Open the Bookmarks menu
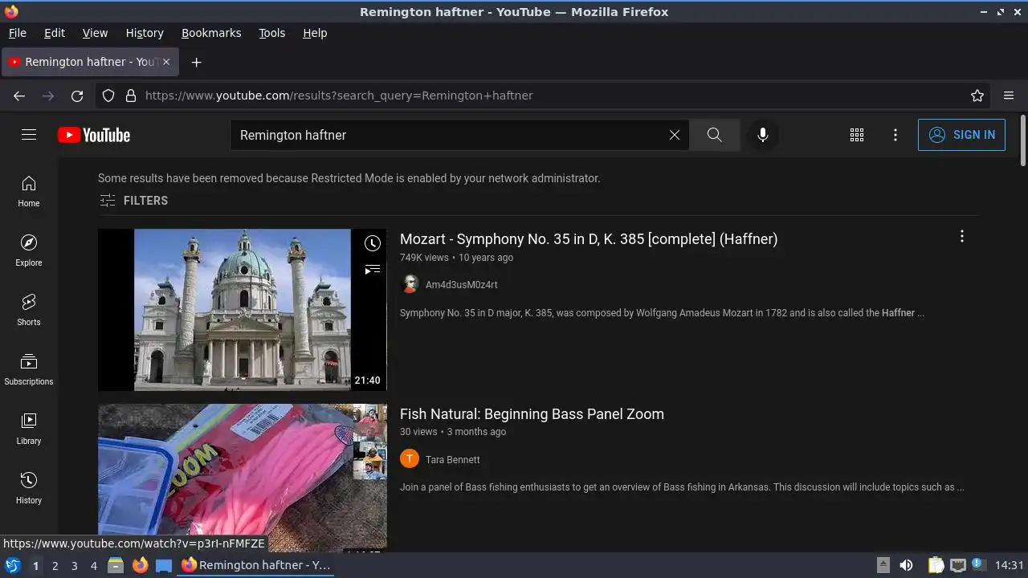Screen dimensions: 1028x578 (211, 33)
